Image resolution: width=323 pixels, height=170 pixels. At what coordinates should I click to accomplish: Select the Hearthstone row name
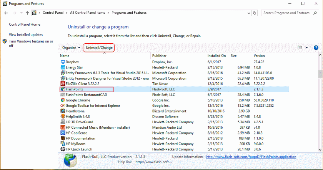(x=75, y=111)
